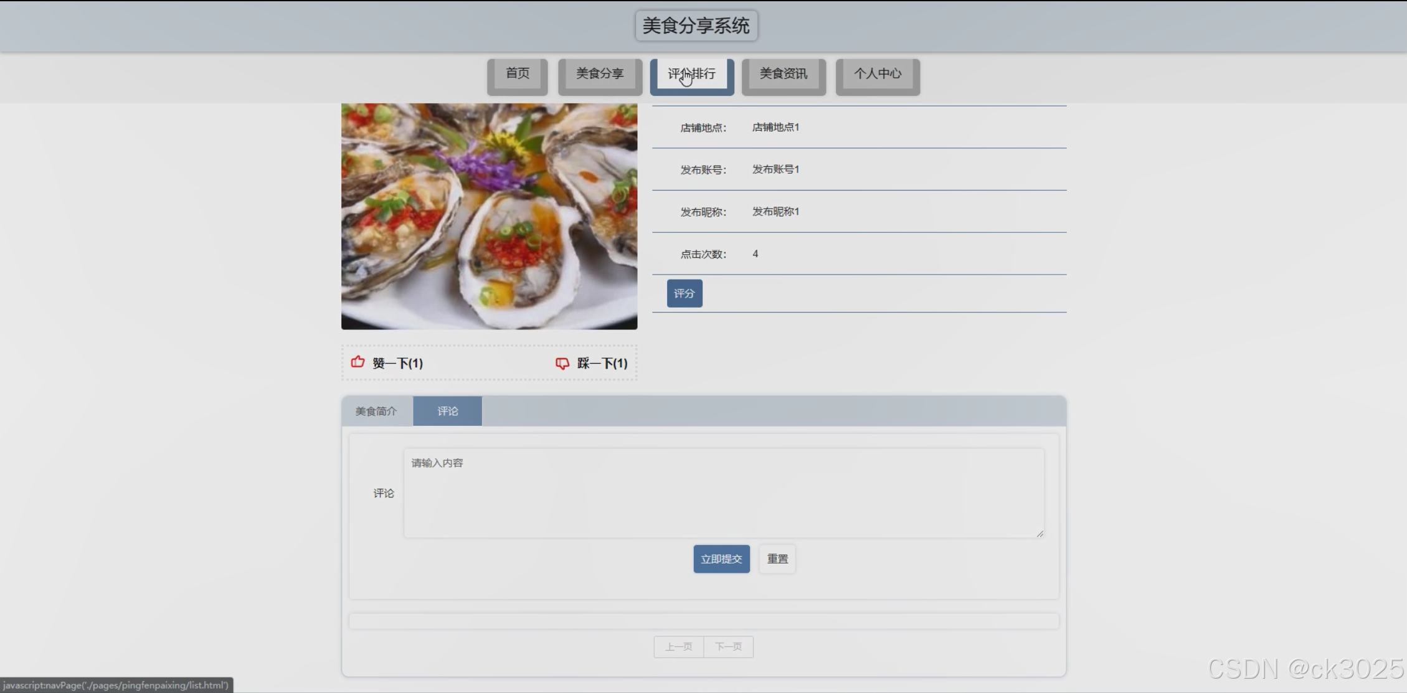Click the oyster dish photo

tap(489, 216)
